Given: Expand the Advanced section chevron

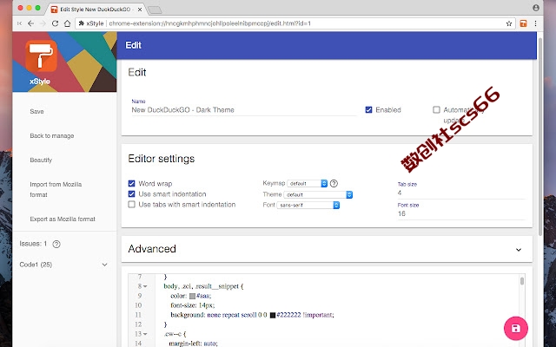Looking at the screenshot, I should pos(519,250).
